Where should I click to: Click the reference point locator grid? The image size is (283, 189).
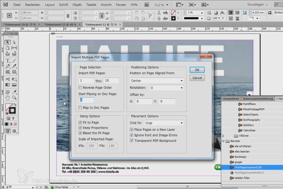9,16
